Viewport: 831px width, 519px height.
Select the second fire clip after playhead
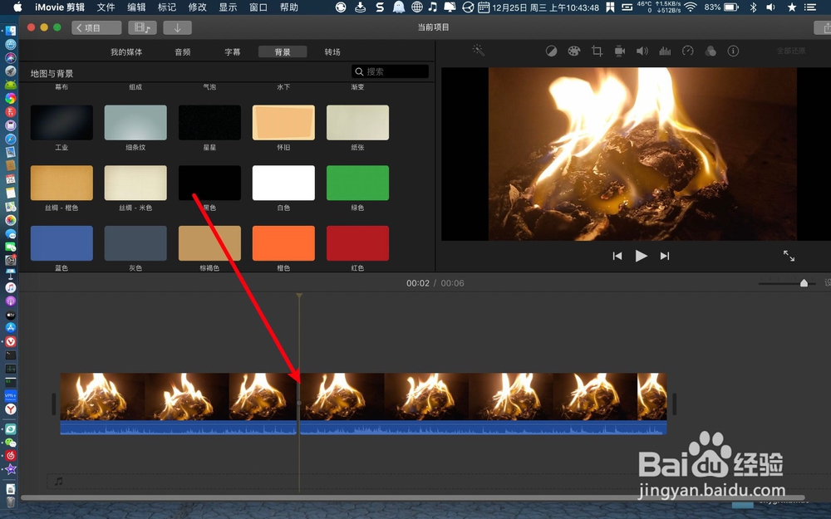pyautogui.click(x=484, y=404)
